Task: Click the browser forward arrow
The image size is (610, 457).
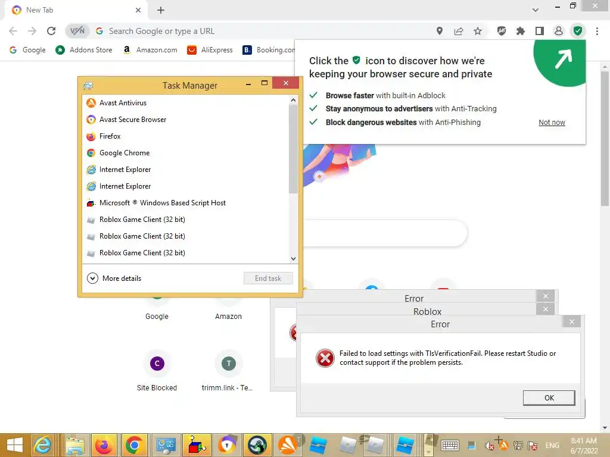Action: (32, 31)
